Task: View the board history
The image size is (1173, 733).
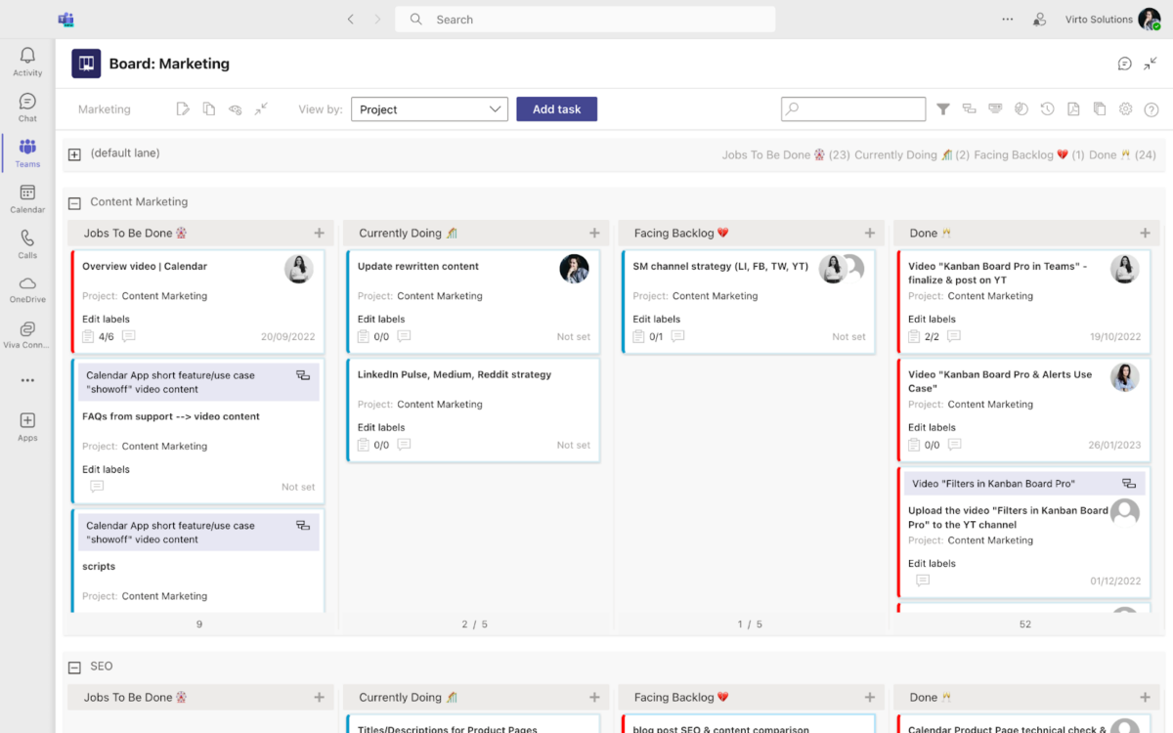Action: point(1047,108)
